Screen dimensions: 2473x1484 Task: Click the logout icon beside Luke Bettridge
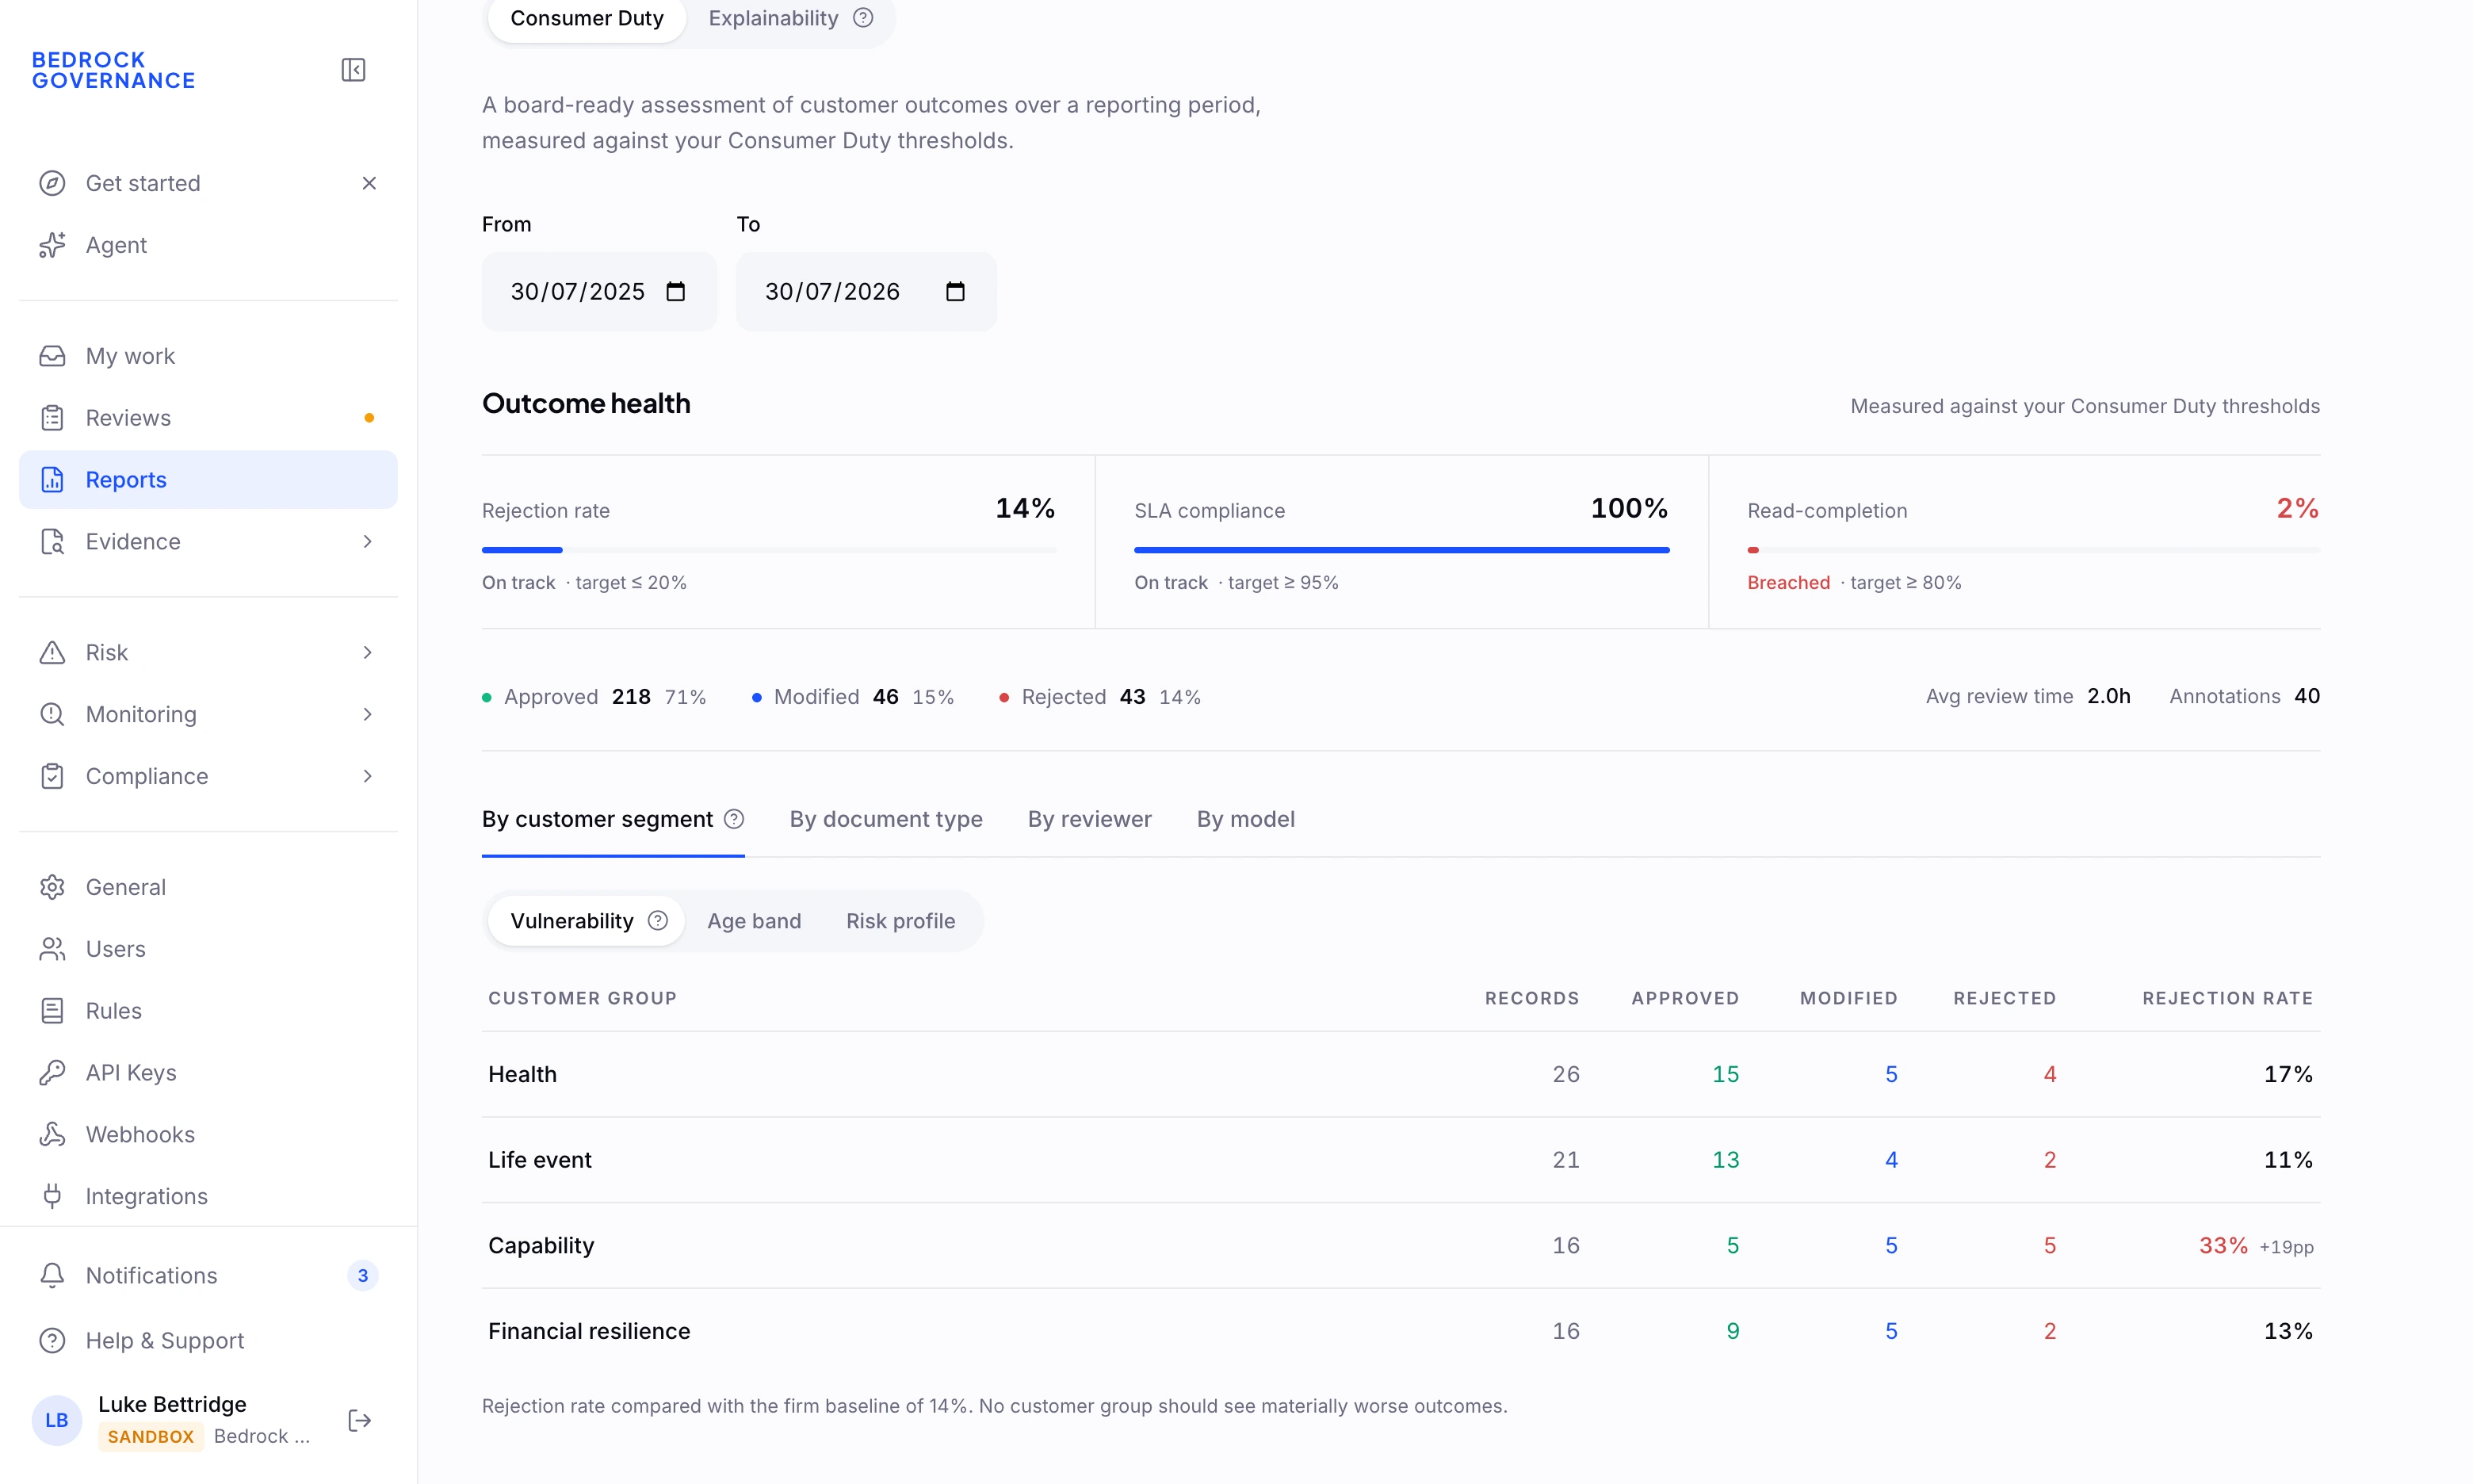(359, 1420)
